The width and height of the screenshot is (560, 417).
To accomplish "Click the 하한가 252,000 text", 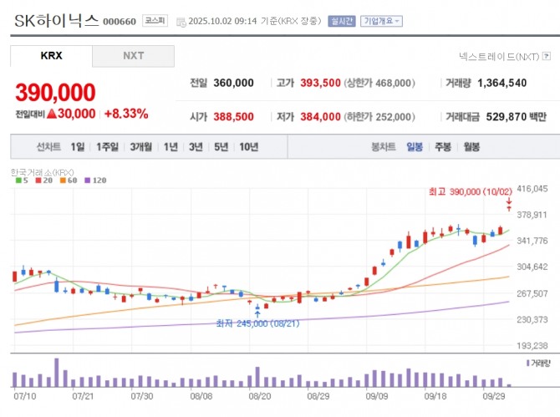I will 379,117.
